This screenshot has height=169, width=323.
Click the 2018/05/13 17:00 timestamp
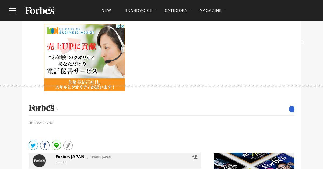point(41,123)
